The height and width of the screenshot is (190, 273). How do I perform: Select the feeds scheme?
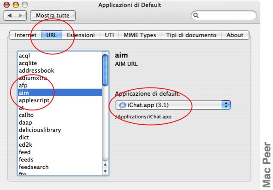click(x=60, y=160)
